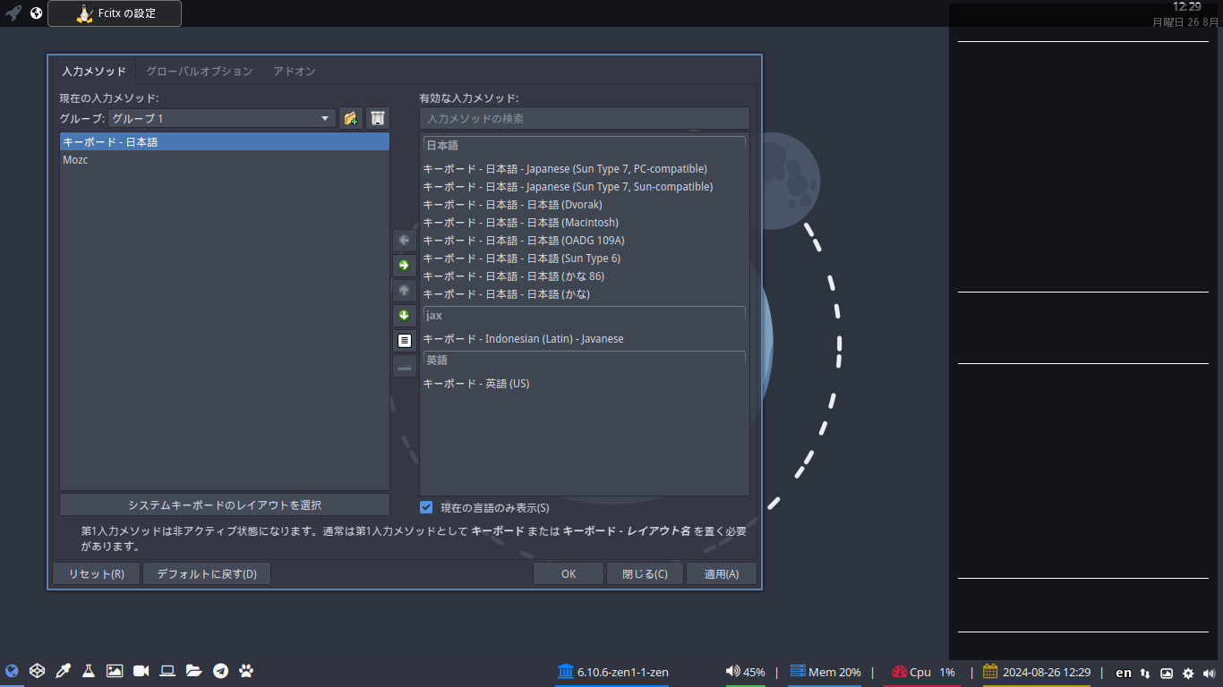Select Mozc in current input methods

point(225,160)
